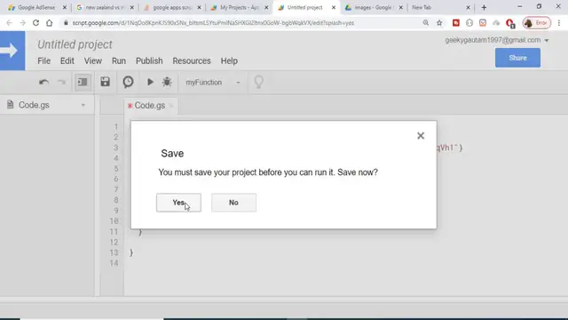The width and height of the screenshot is (568, 320).
Task: Click the redo arrow icon
Action: [61, 83]
